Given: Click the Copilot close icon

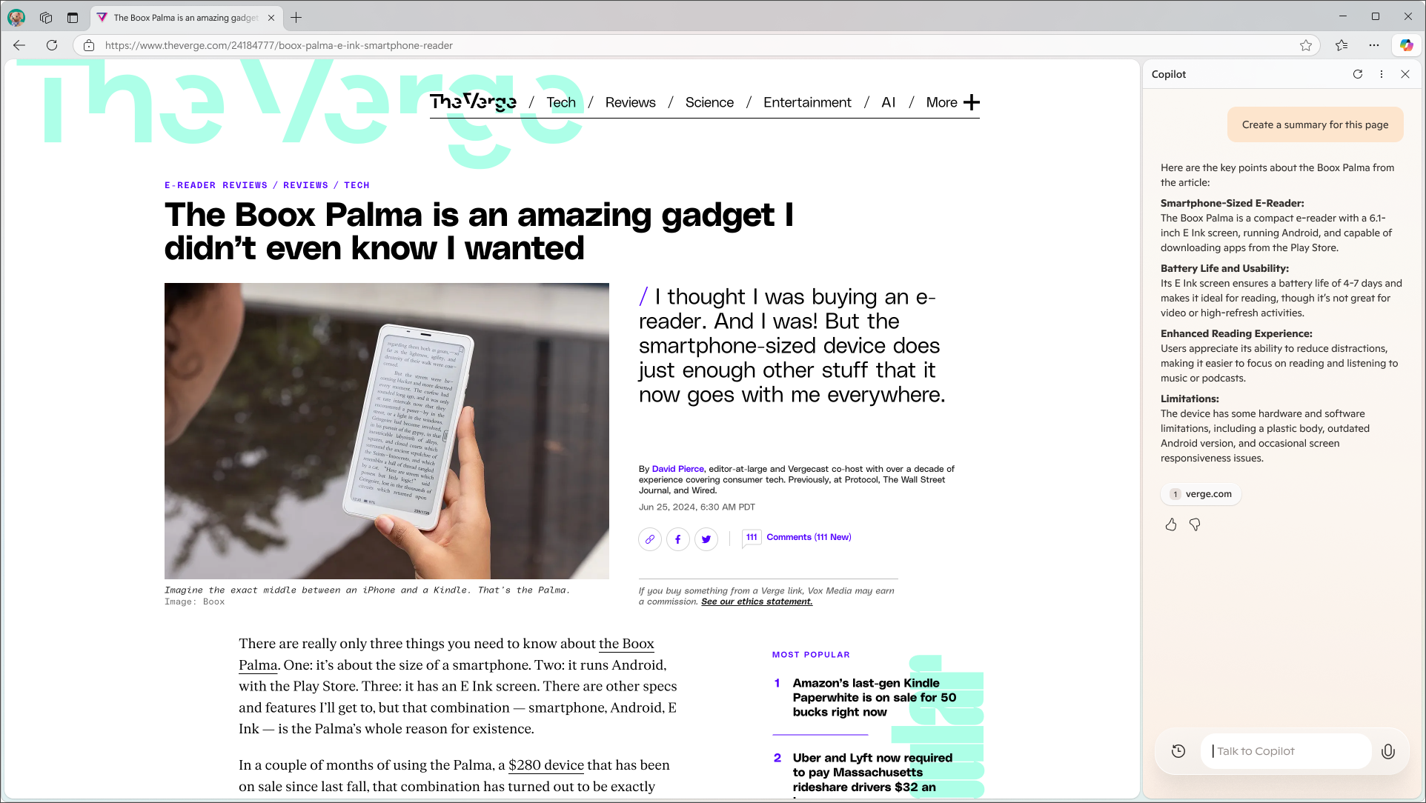Looking at the screenshot, I should 1405,73.
